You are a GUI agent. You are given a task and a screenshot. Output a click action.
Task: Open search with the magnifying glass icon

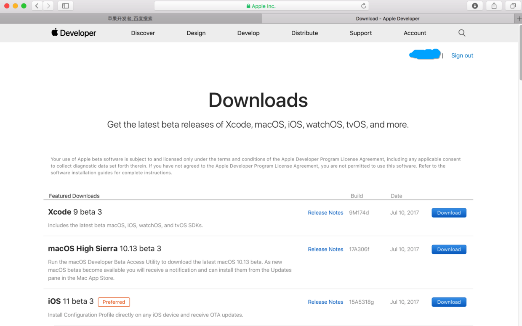462,33
